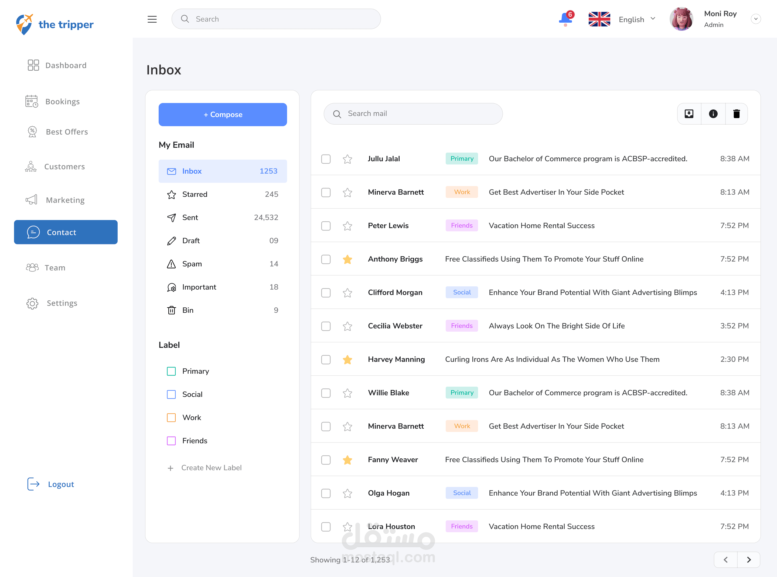Screen dimensions: 777x577
Task: Toggle the Friends purple label swatch
Action: coord(171,441)
